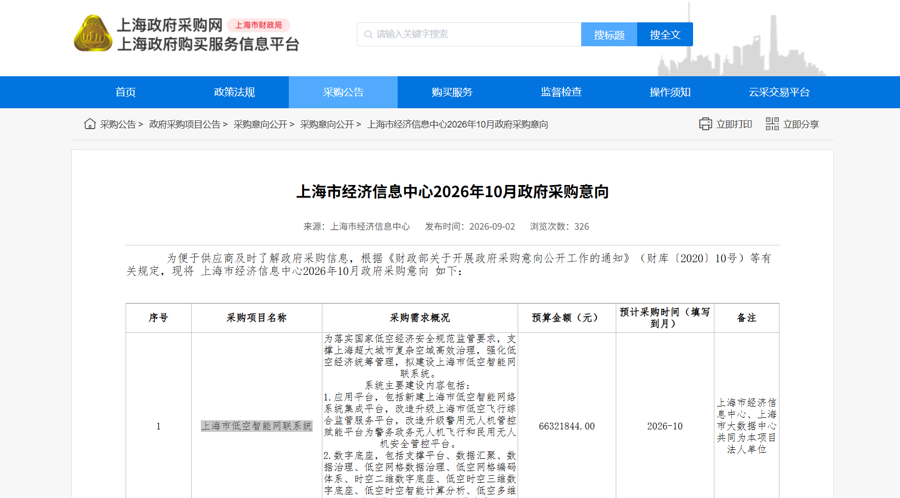Click the home icon in breadcrumb
The image size is (900, 498).
90,124
